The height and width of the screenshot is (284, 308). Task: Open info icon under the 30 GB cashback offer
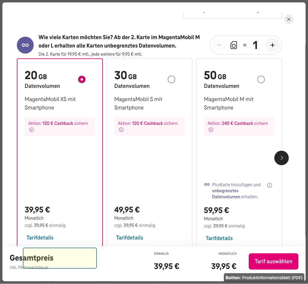[x=121, y=129]
